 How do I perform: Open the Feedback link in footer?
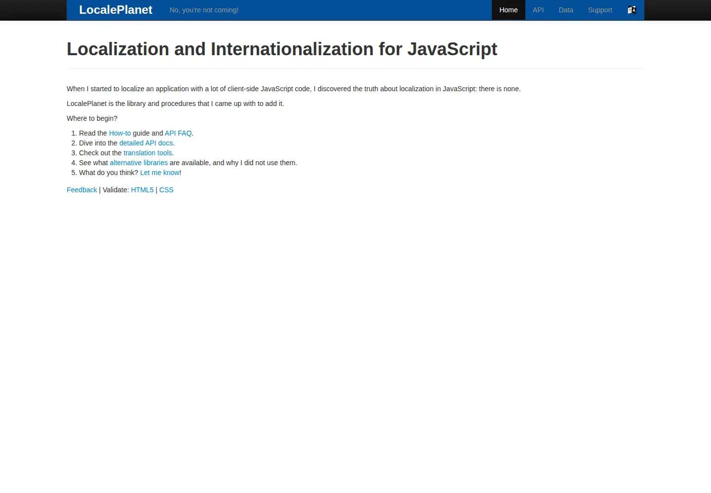click(x=82, y=190)
